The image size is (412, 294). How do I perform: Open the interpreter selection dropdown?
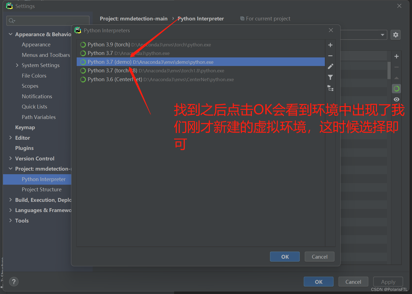point(383,35)
